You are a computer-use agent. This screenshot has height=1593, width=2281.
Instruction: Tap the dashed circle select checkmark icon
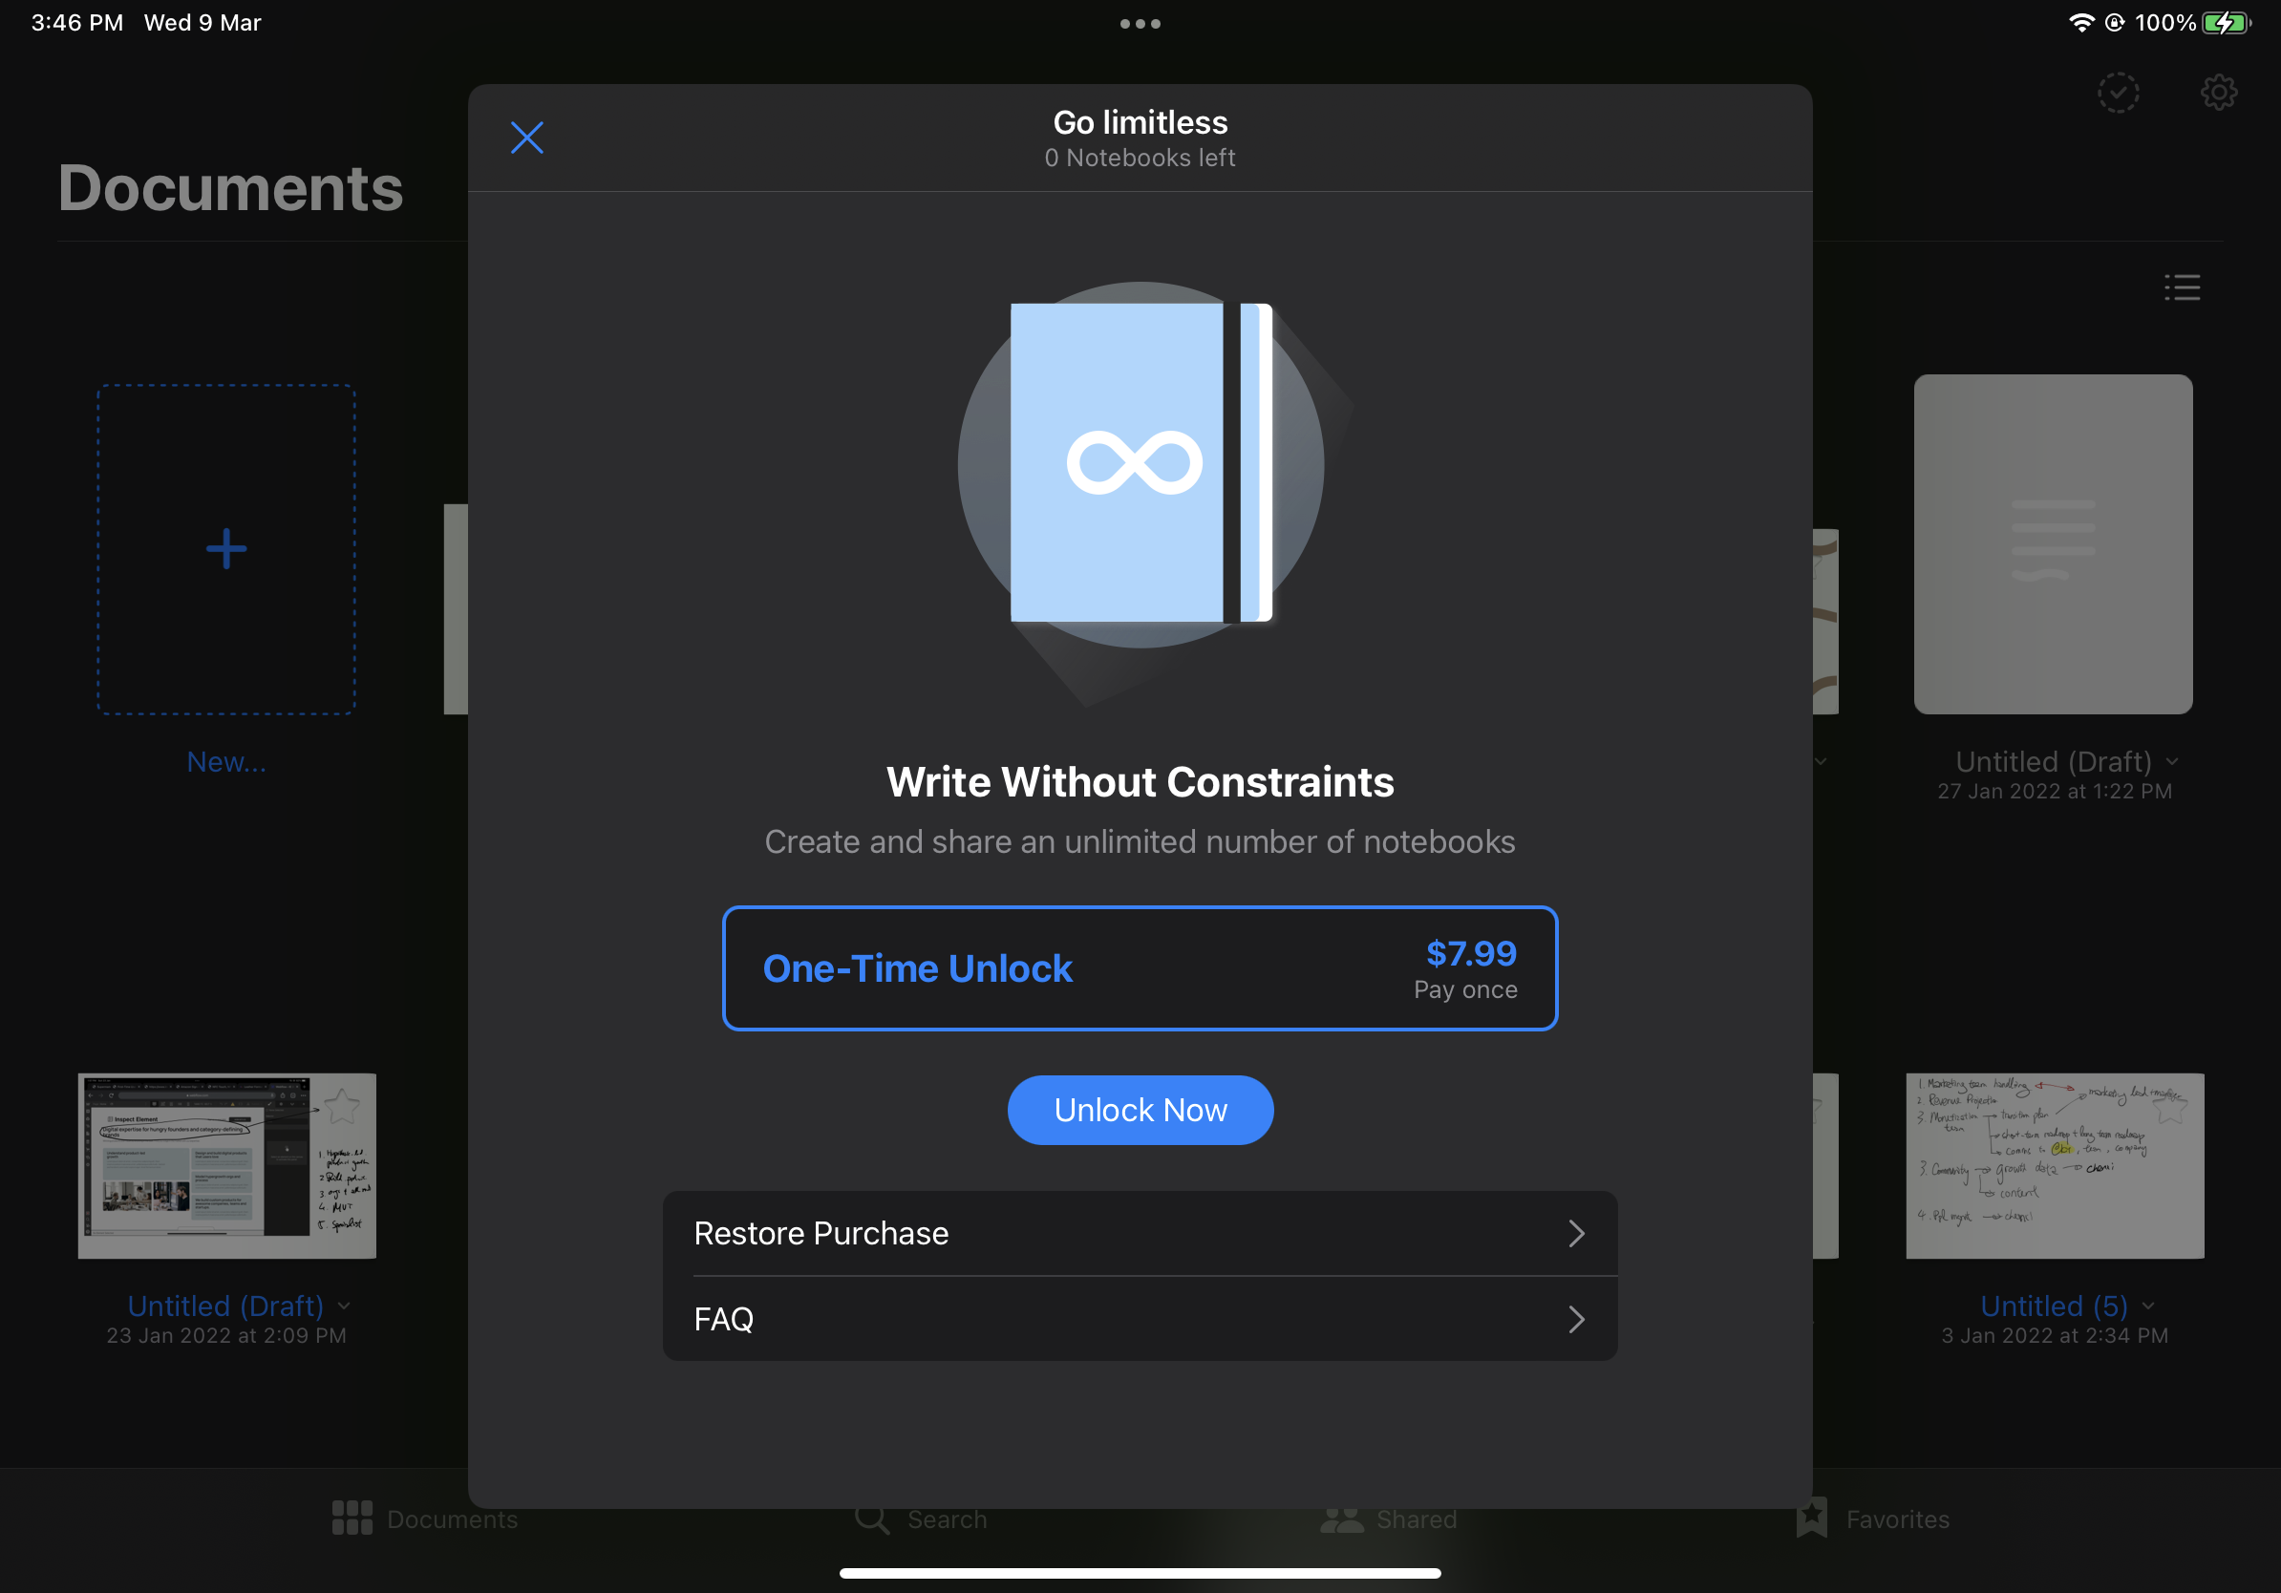[2117, 93]
